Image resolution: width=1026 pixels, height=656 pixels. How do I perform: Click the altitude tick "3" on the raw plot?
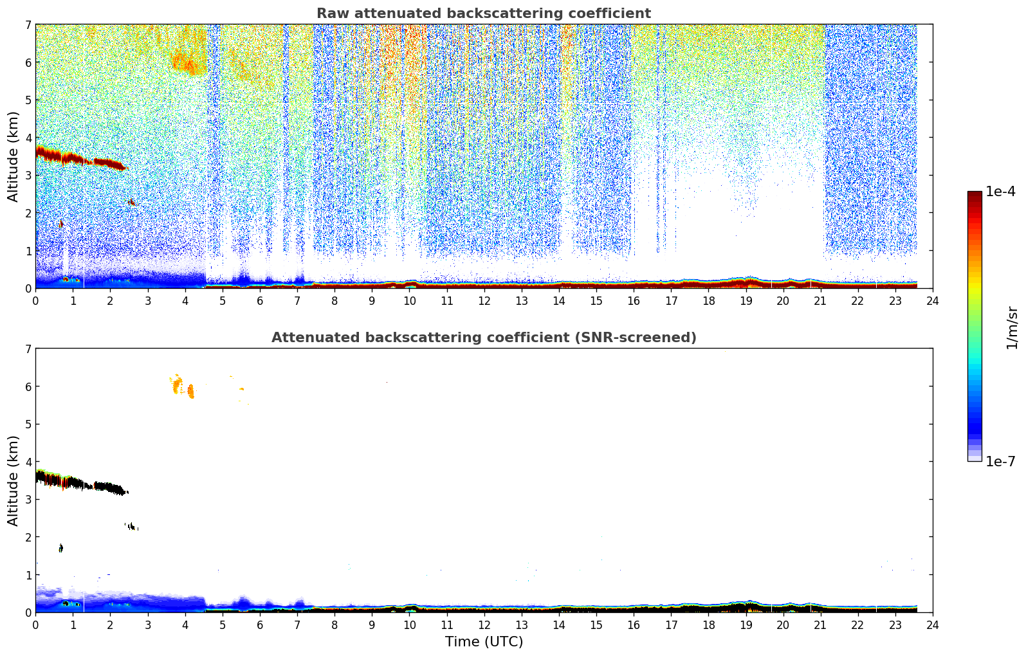pyautogui.click(x=28, y=176)
